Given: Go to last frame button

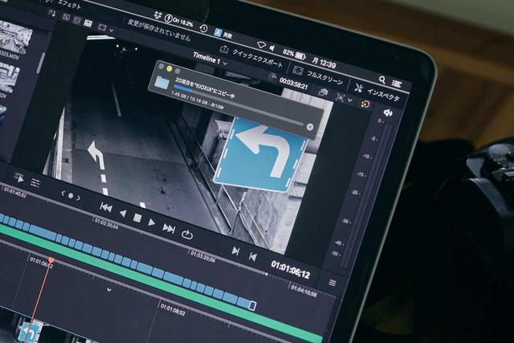Looking at the screenshot, I should pos(169,228).
